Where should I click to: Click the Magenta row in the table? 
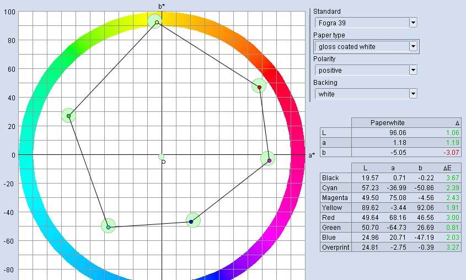click(x=335, y=198)
